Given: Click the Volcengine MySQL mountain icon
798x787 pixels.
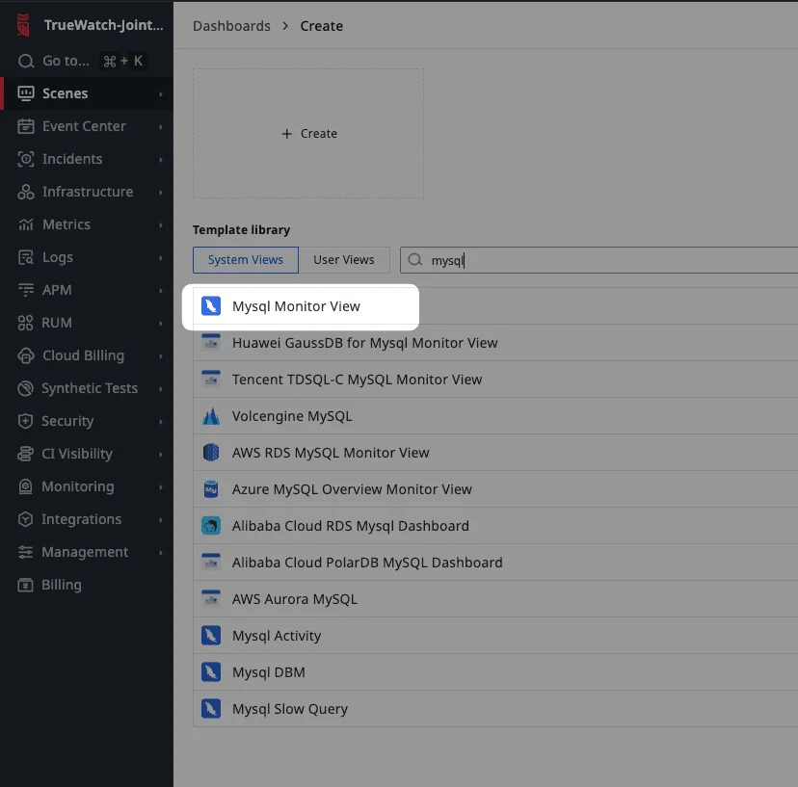Looking at the screenshot, I should pyautogui.click(x=211, y=416).
